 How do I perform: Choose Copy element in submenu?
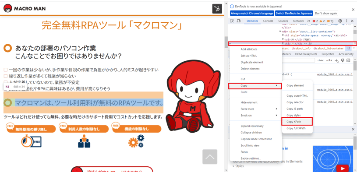[x=297, y=85]
